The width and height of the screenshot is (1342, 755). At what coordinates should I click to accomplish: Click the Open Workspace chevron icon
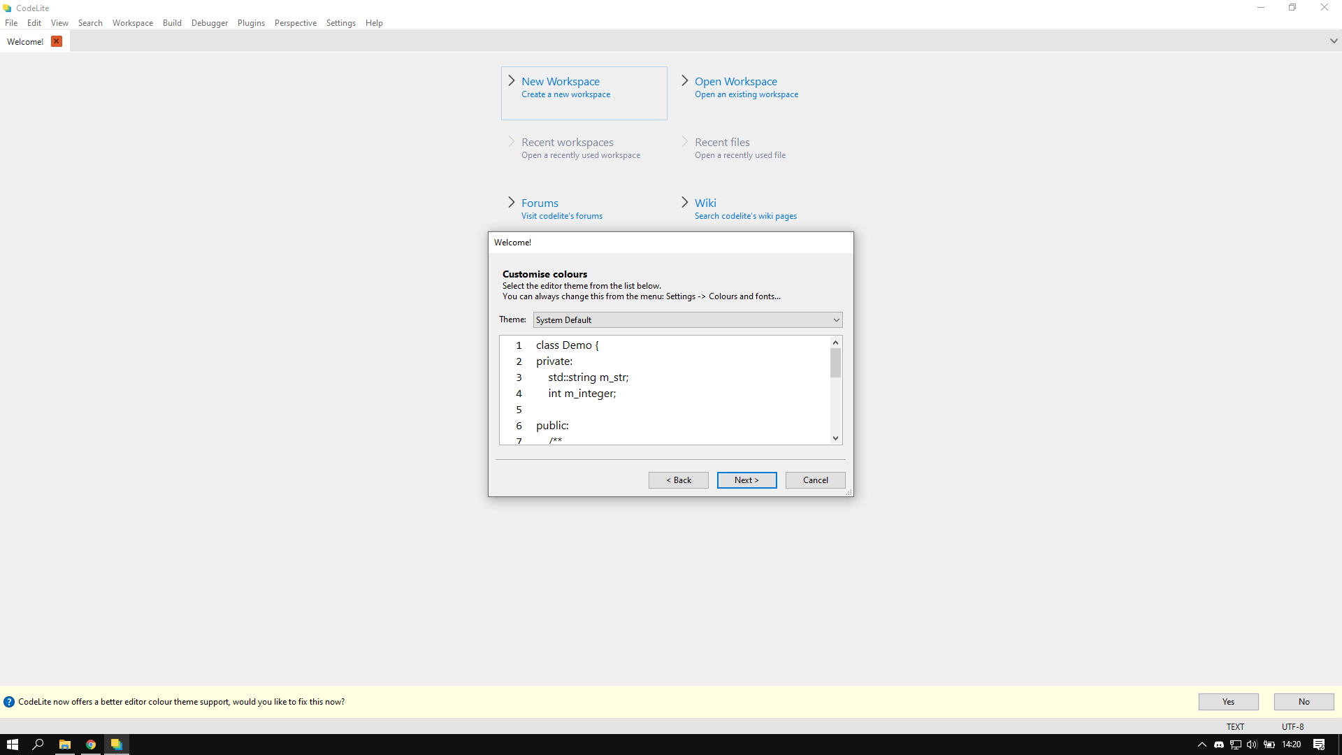684,80
